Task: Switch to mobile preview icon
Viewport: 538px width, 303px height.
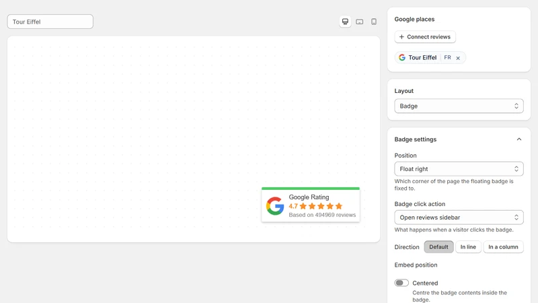Action: [374, 22]
